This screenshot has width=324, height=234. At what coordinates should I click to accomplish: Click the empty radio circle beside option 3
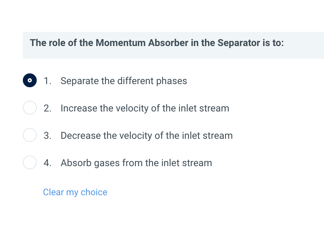click(x=30, y=135)
